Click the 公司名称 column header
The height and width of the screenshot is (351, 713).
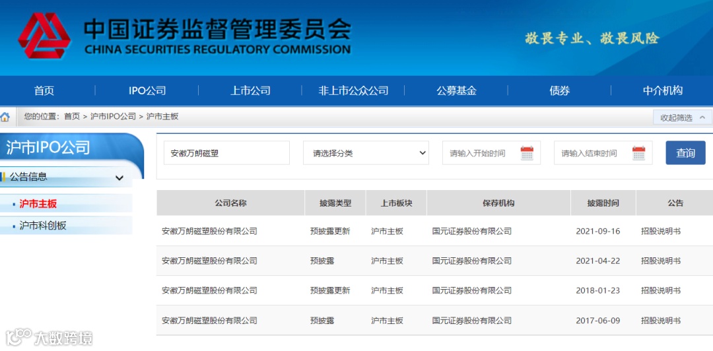tap(230, 203)
